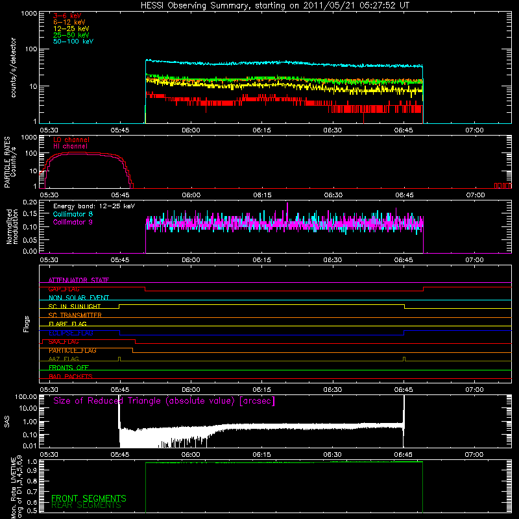This screenshot has width=519, height=519.
Task: Select the LO channel legend label
Action: pyautogui.click(x=71, y=139)
